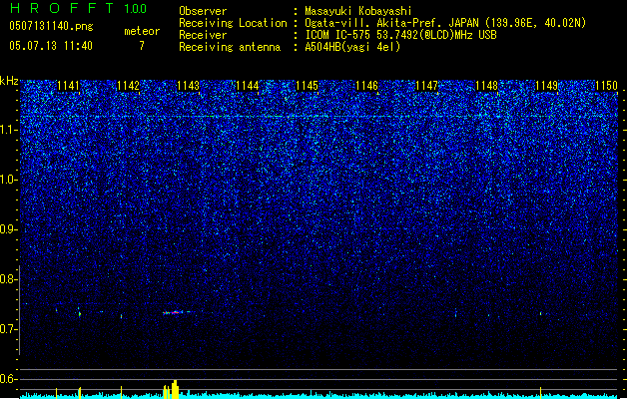Click the Receiving antenna label
This screenshot has width=628, height=399.
point(230,47)
